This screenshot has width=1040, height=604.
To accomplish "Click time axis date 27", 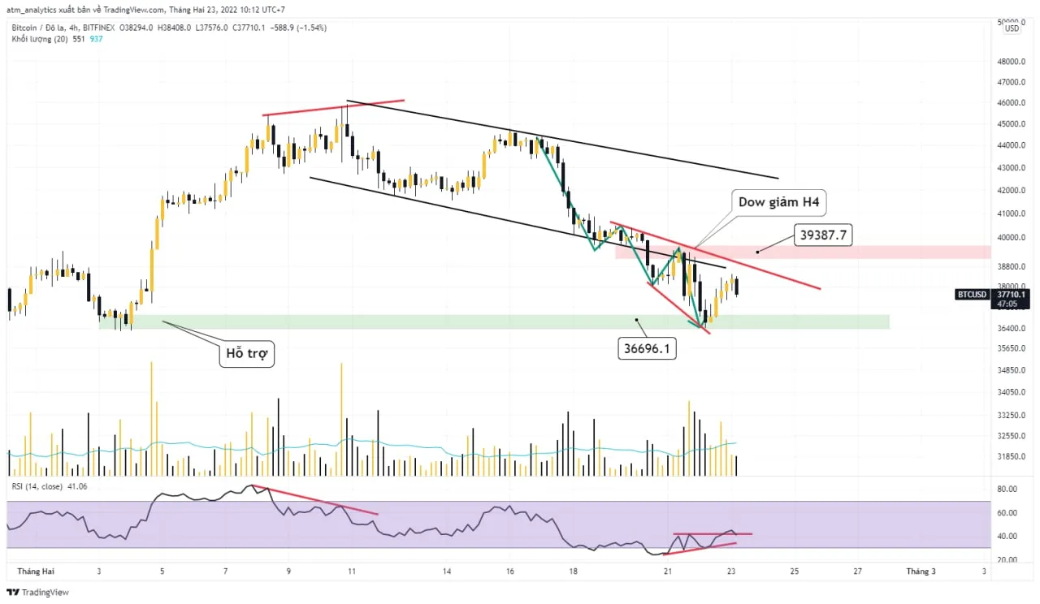I will (857, 572).
